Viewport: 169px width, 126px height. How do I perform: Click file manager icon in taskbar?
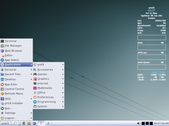(29, 123)
